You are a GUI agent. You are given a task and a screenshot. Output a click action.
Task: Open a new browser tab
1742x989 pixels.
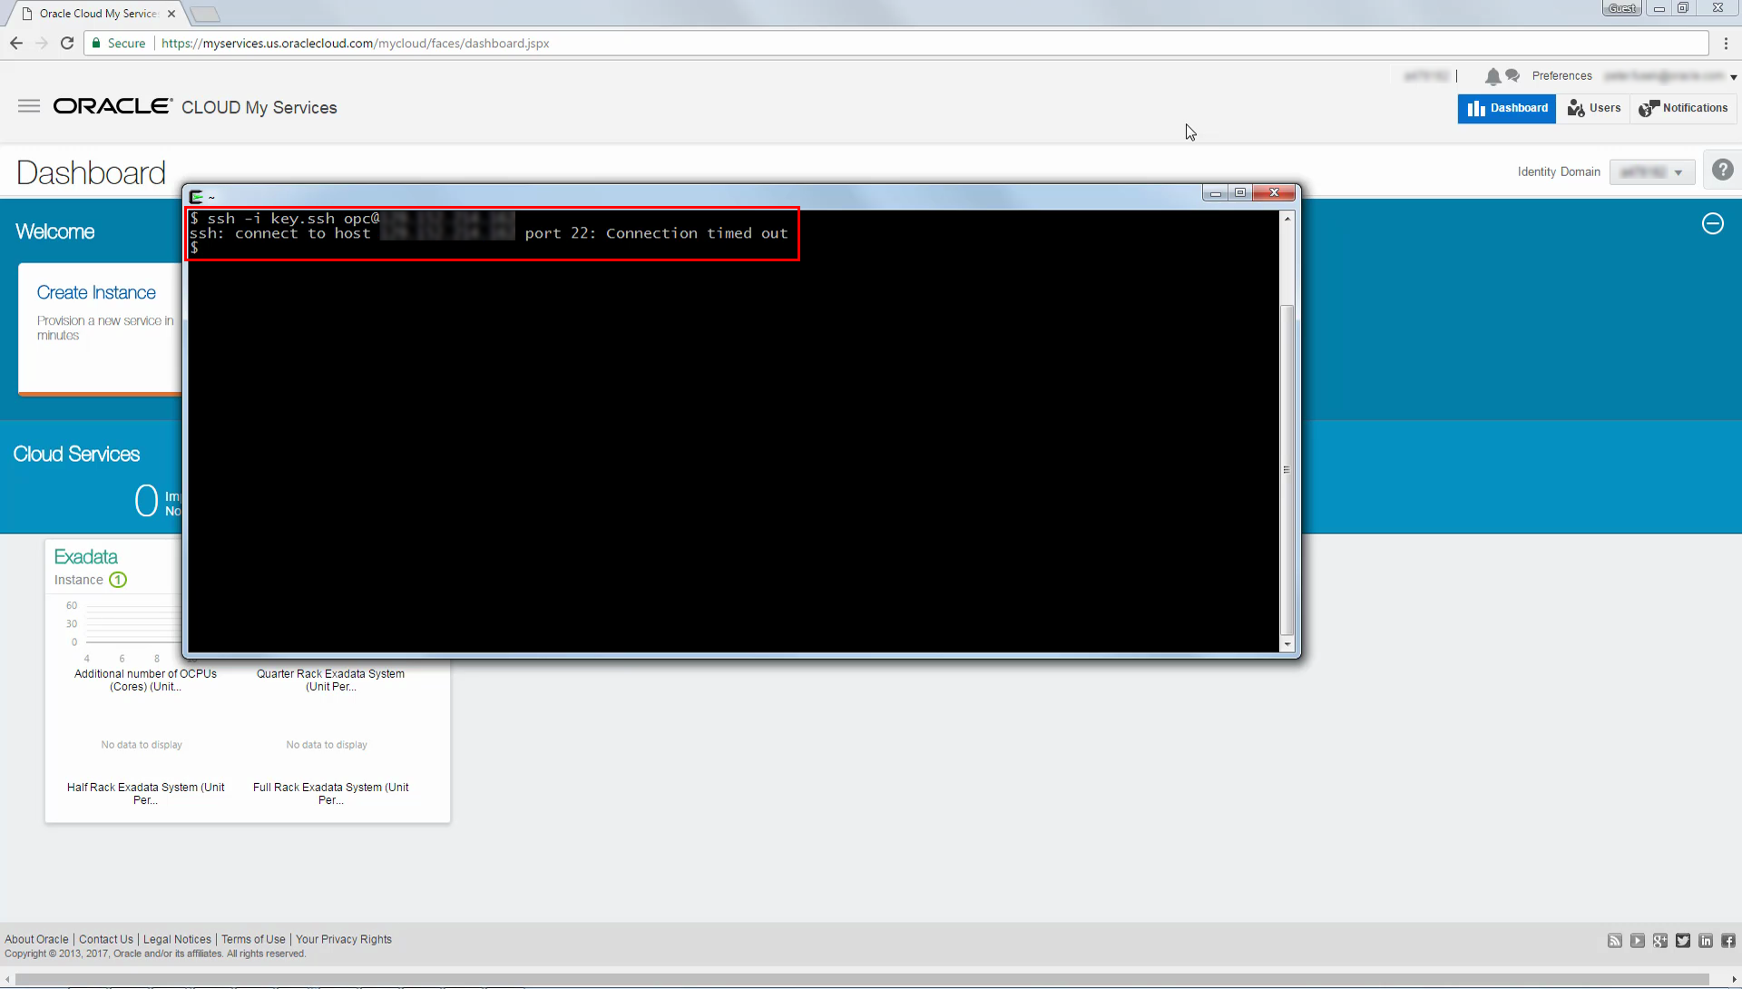tap(205, 14)
